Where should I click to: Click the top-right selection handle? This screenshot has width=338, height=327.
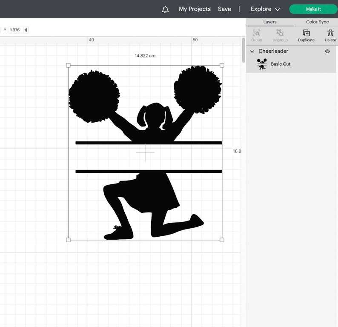click(x=222, y=65)
